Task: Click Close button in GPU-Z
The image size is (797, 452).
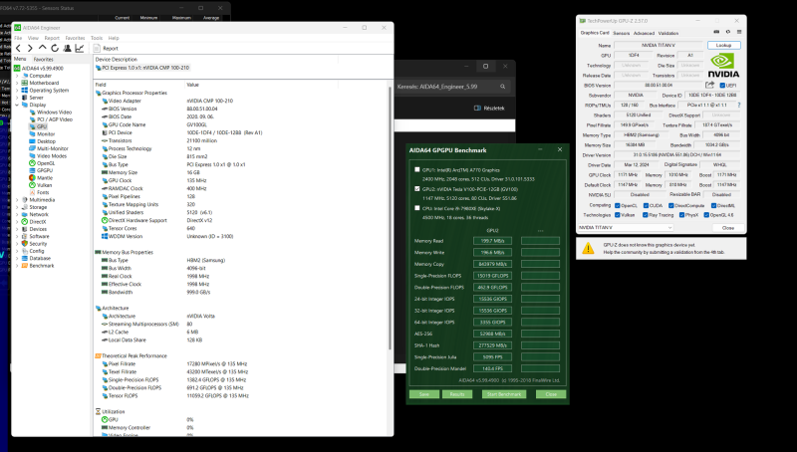Action: point(728,228)
